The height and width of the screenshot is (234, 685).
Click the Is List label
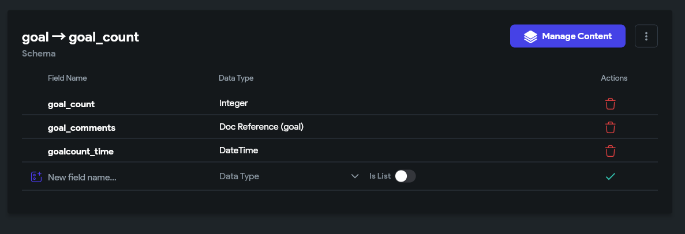(x=380, y=176)
